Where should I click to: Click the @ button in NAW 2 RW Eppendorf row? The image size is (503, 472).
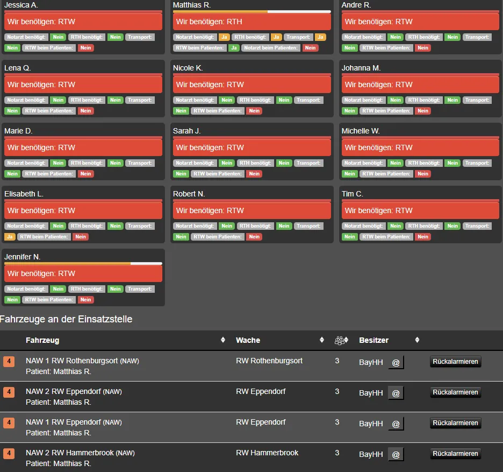click(x=396, y=393)
